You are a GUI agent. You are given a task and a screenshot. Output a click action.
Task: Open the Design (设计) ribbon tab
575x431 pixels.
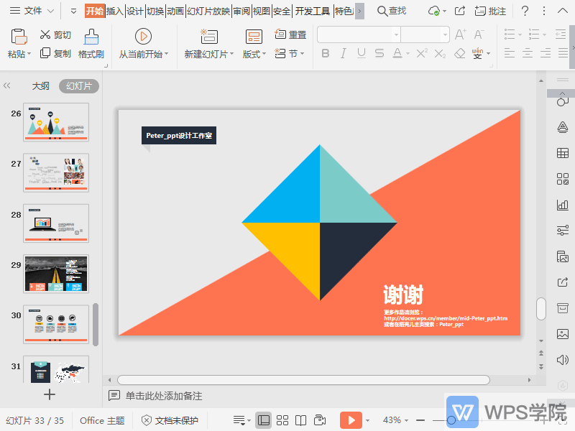(135, 11)
